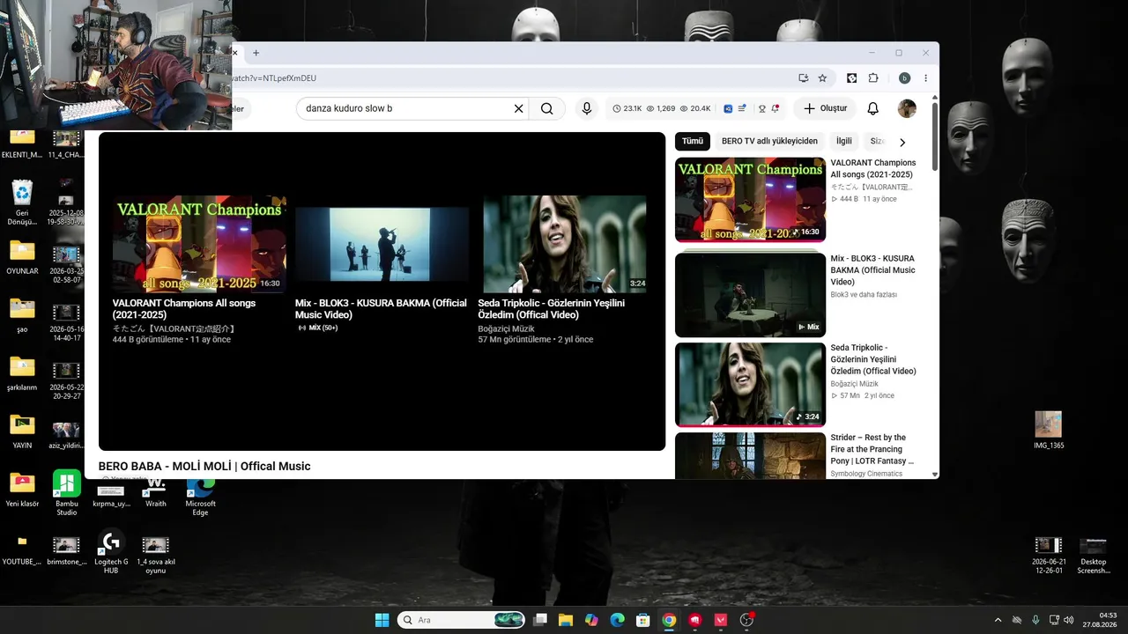The height and width of the screenshot is (634, 1128).
Task: Open Microsoft Store from the taskbar
Action: coord(643,620)
